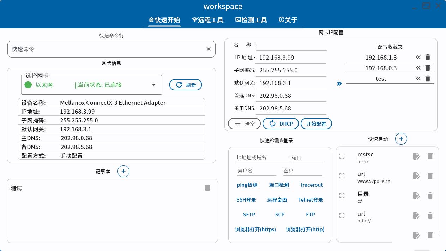Clear the quick command field with X
Viewport: 446px width, 251px height.
point(209,49)
